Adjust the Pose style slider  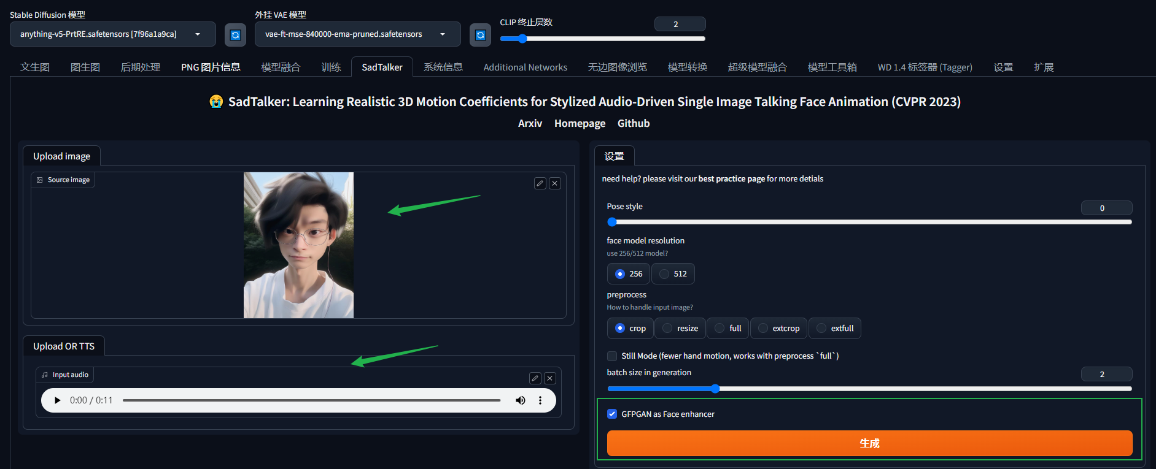point(869,222)
